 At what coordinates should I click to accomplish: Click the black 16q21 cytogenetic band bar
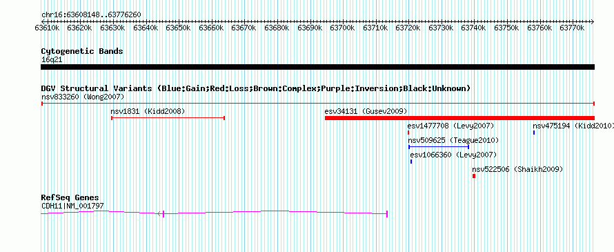[x=317, y=67]
